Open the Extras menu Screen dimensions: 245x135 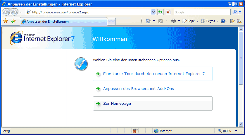click(209, 21)
